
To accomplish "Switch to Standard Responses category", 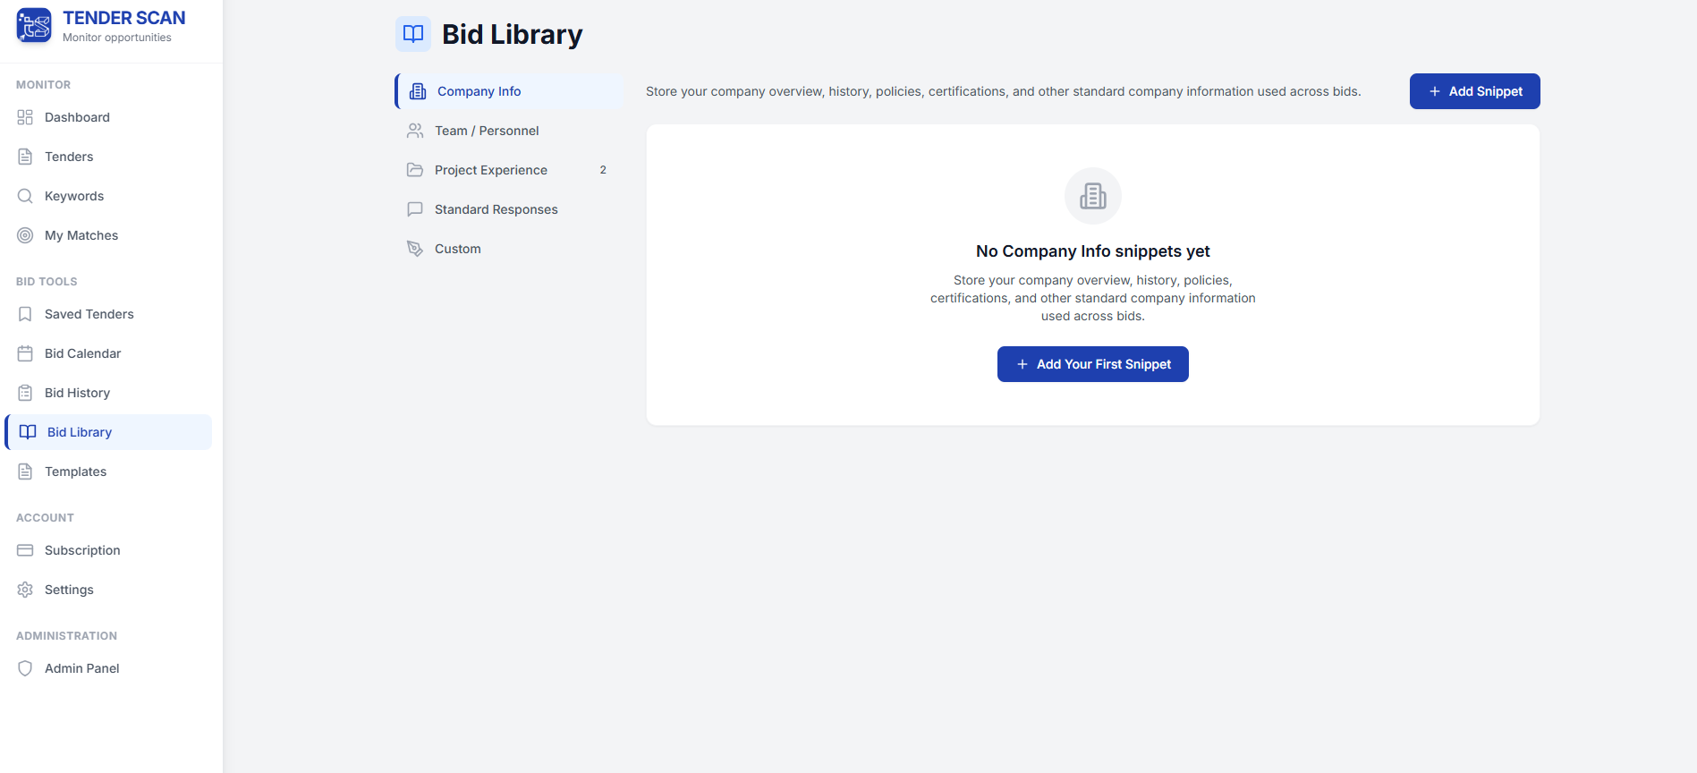I will pos(509,209).
